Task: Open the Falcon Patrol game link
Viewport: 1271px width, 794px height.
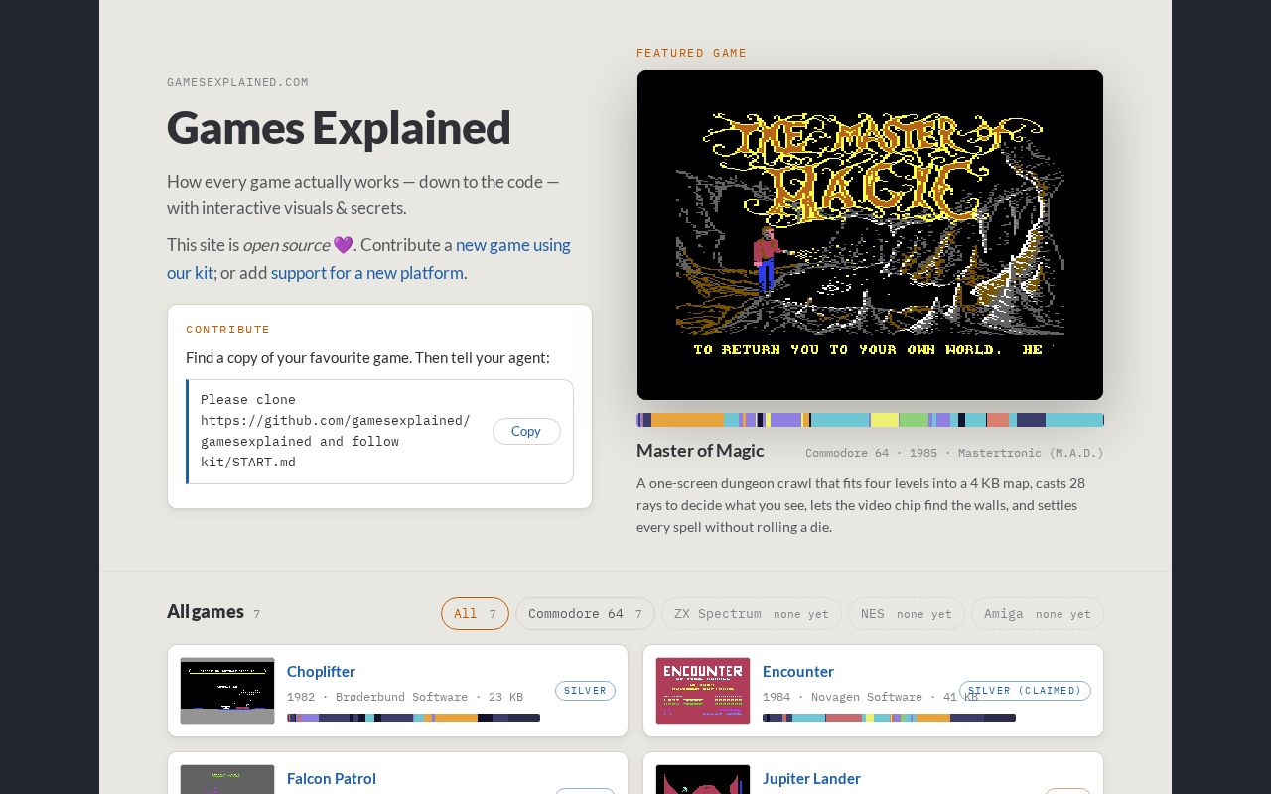Action: coord(332,779)
